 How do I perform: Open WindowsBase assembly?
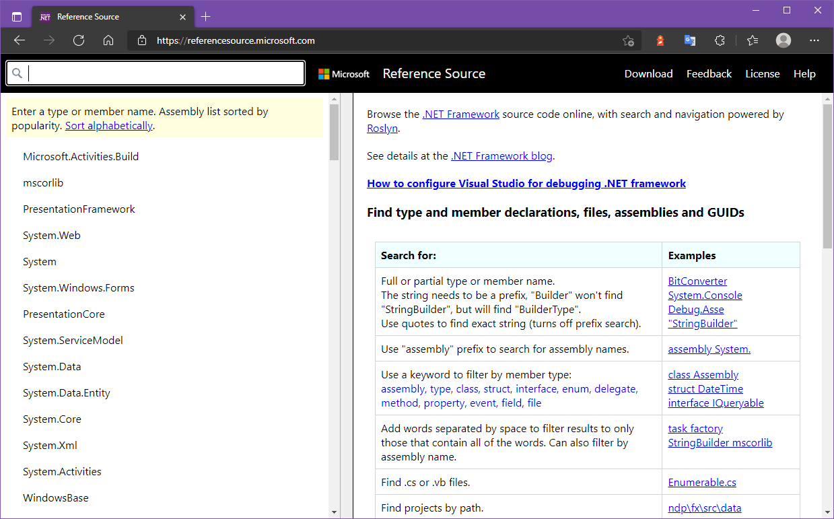(56, 498)
